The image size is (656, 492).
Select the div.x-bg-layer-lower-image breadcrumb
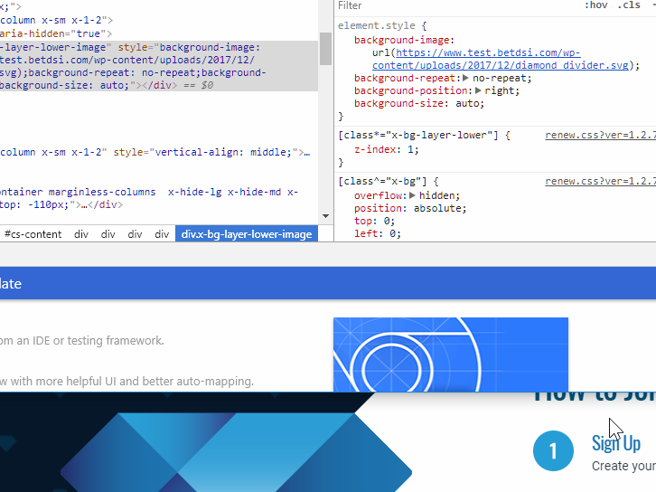pyautogui.click(x=246, y=234)
